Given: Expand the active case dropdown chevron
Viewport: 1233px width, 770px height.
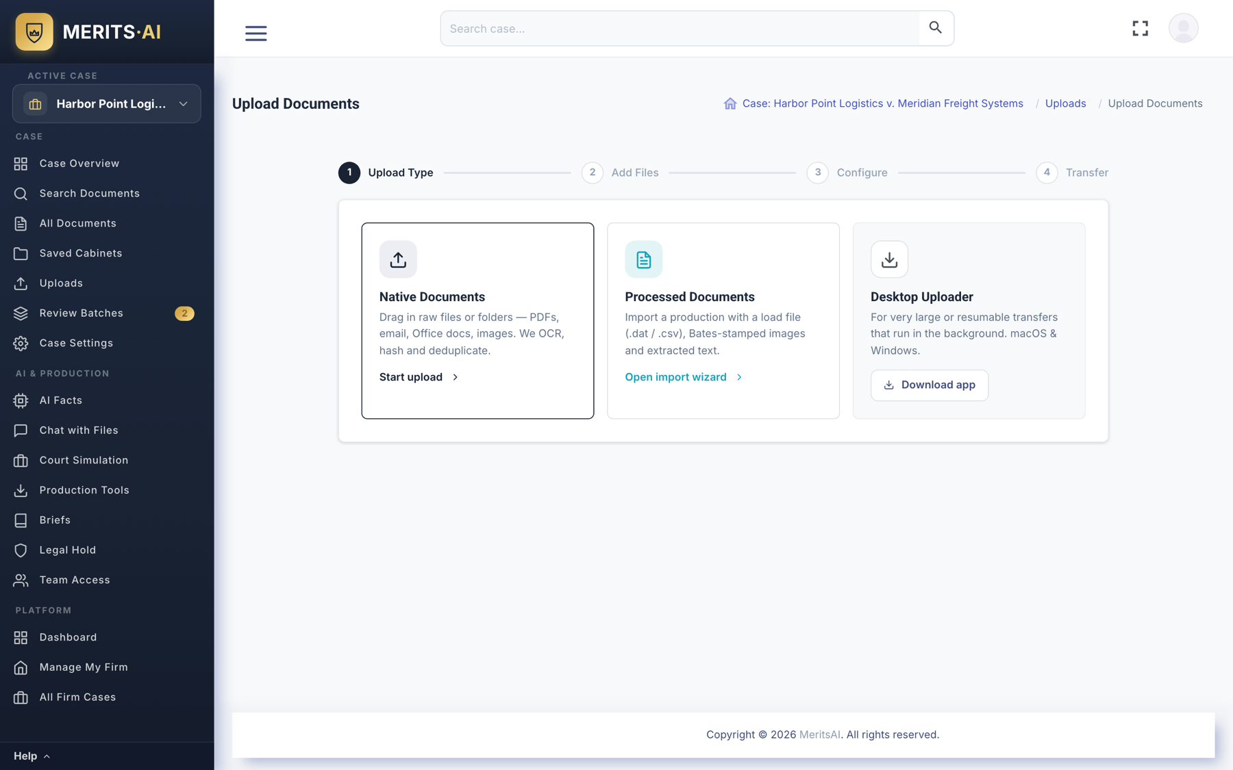Looking at the screenshot, I should pyautogui.click(x=184, y=104).
